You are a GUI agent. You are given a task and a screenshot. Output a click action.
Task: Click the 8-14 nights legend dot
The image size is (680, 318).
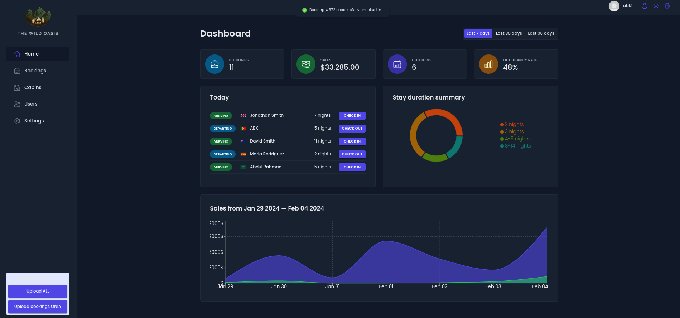pyautogui.click(x=502, y=146)
